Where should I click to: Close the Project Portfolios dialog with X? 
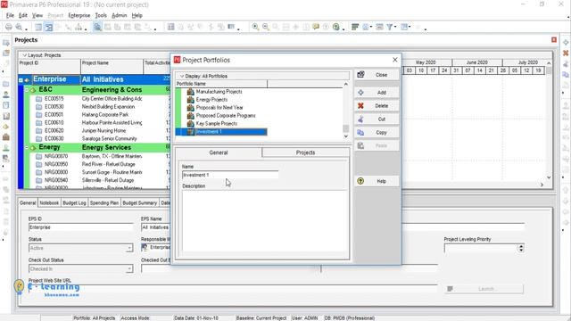point(394,60)
